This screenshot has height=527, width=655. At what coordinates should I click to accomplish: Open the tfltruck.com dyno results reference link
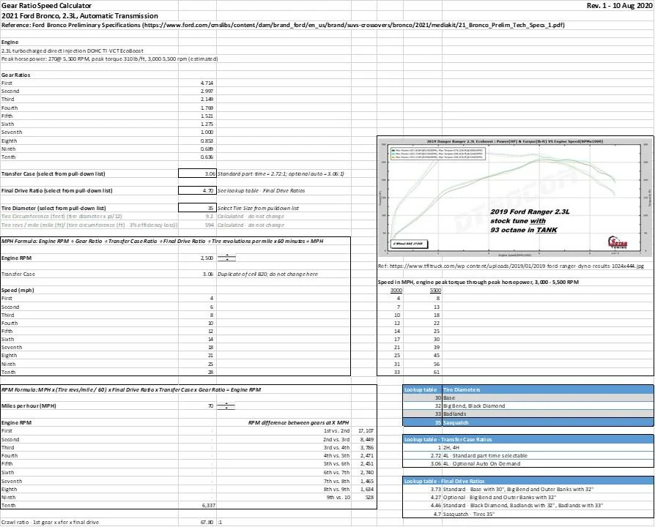[x=511, y=266]
